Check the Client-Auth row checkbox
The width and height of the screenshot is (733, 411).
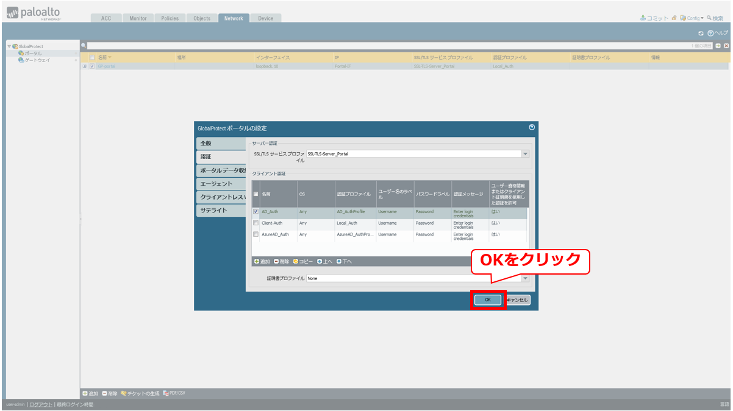(256, 223)
